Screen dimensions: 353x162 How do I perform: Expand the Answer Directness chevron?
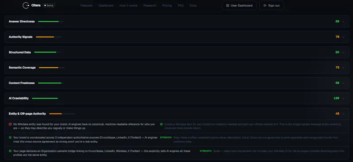click(x=343, y=22)
